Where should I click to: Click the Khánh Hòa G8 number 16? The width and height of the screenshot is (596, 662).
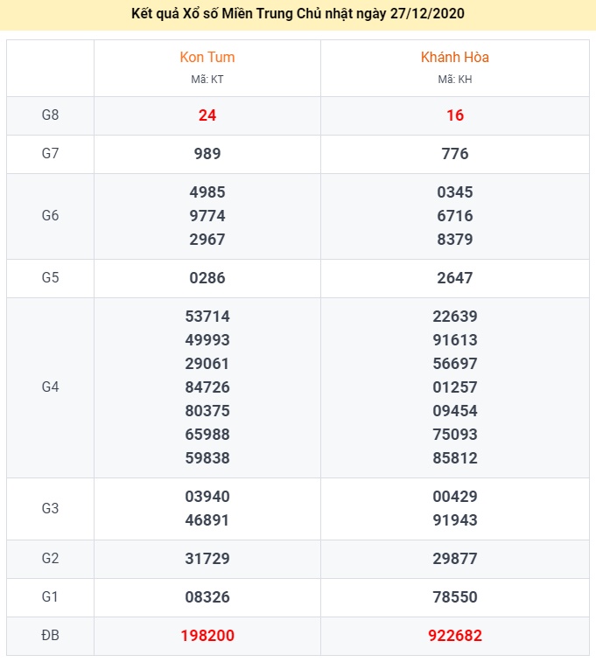click(455, 115)
